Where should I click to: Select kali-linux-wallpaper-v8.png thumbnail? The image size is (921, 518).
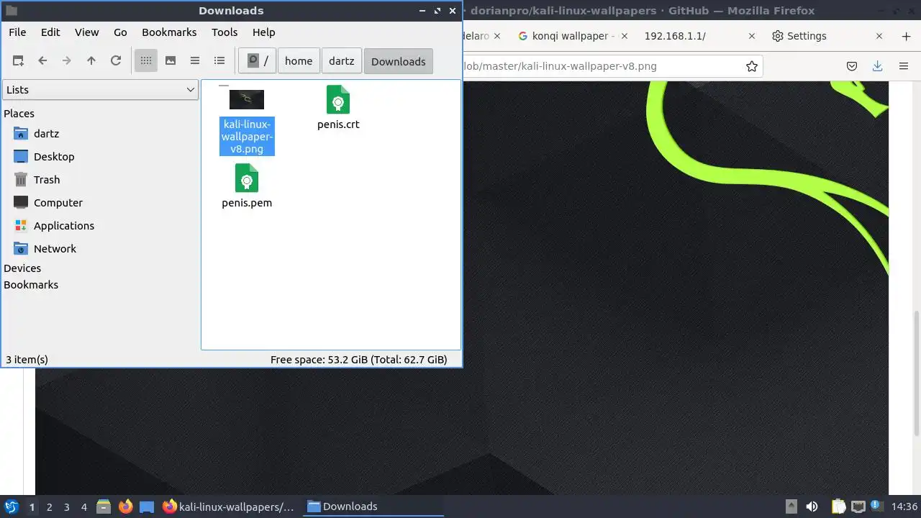(x=247, y=99)
